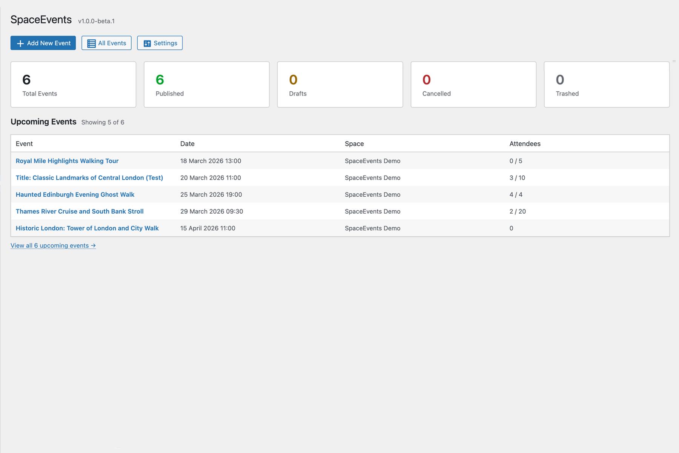The height and width of the screenshot is (453, 679).
Task: Select the Drafts stat card
Action: click(340, 85)
